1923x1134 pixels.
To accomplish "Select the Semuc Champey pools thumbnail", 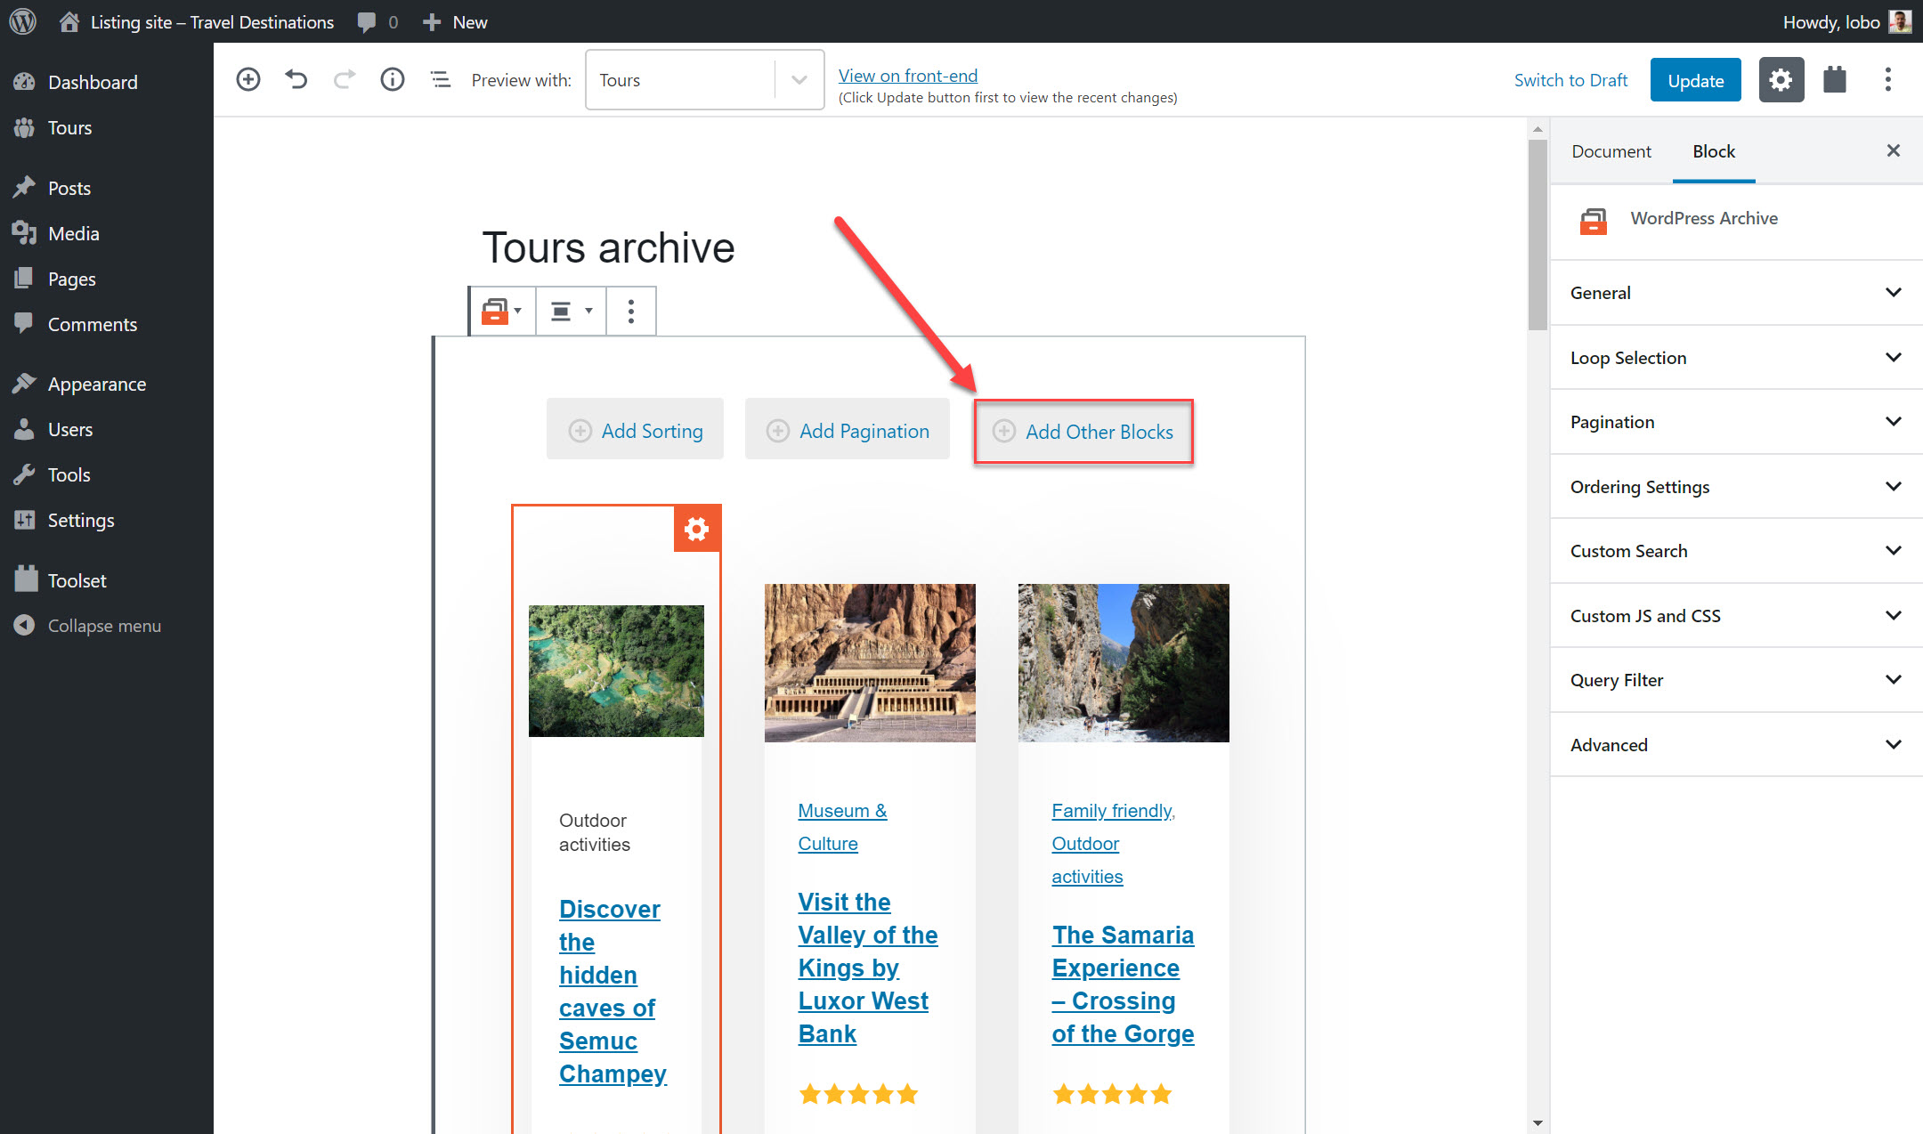I will [x=616, y=671].
